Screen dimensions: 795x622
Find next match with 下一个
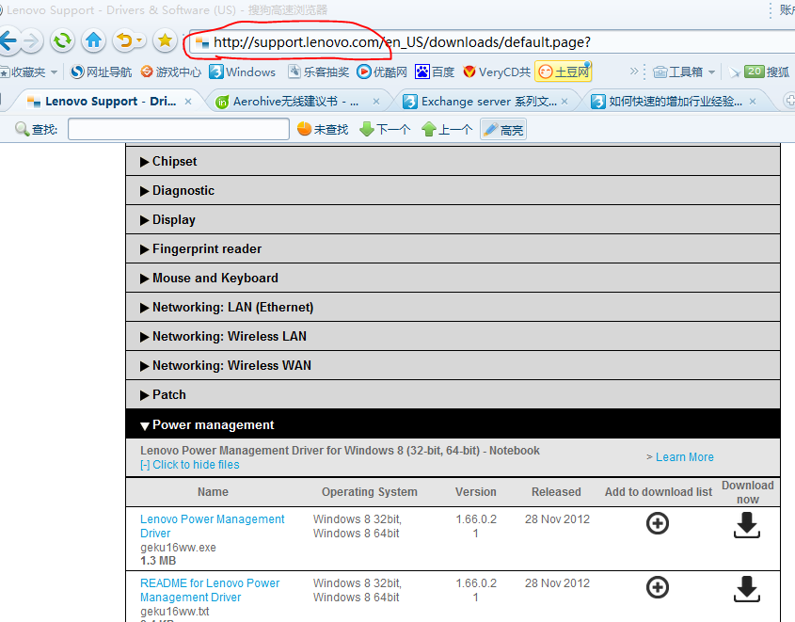coord(385,129)
